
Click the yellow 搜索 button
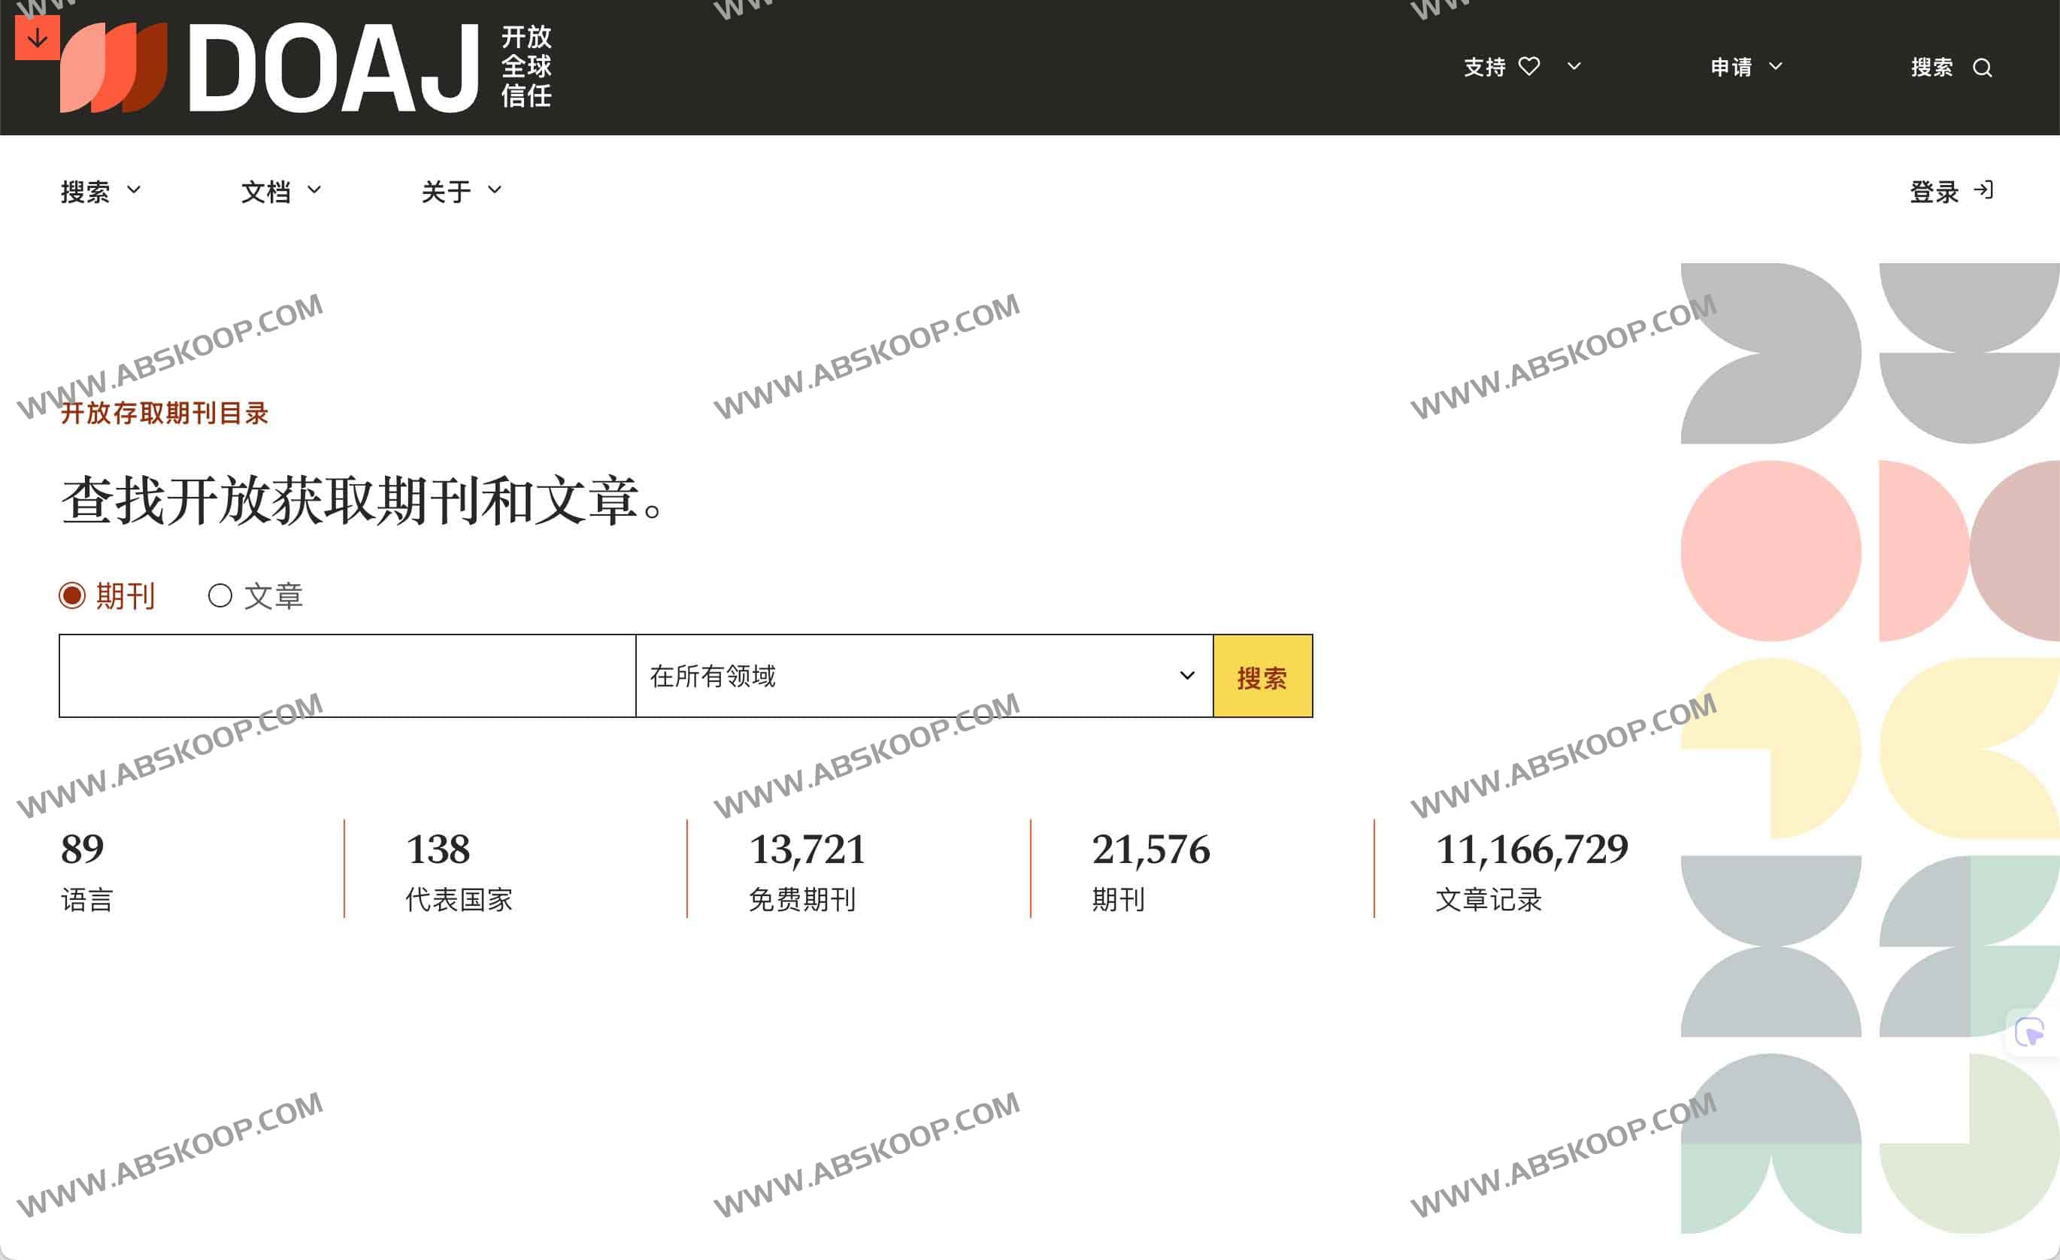(1264, 676)
